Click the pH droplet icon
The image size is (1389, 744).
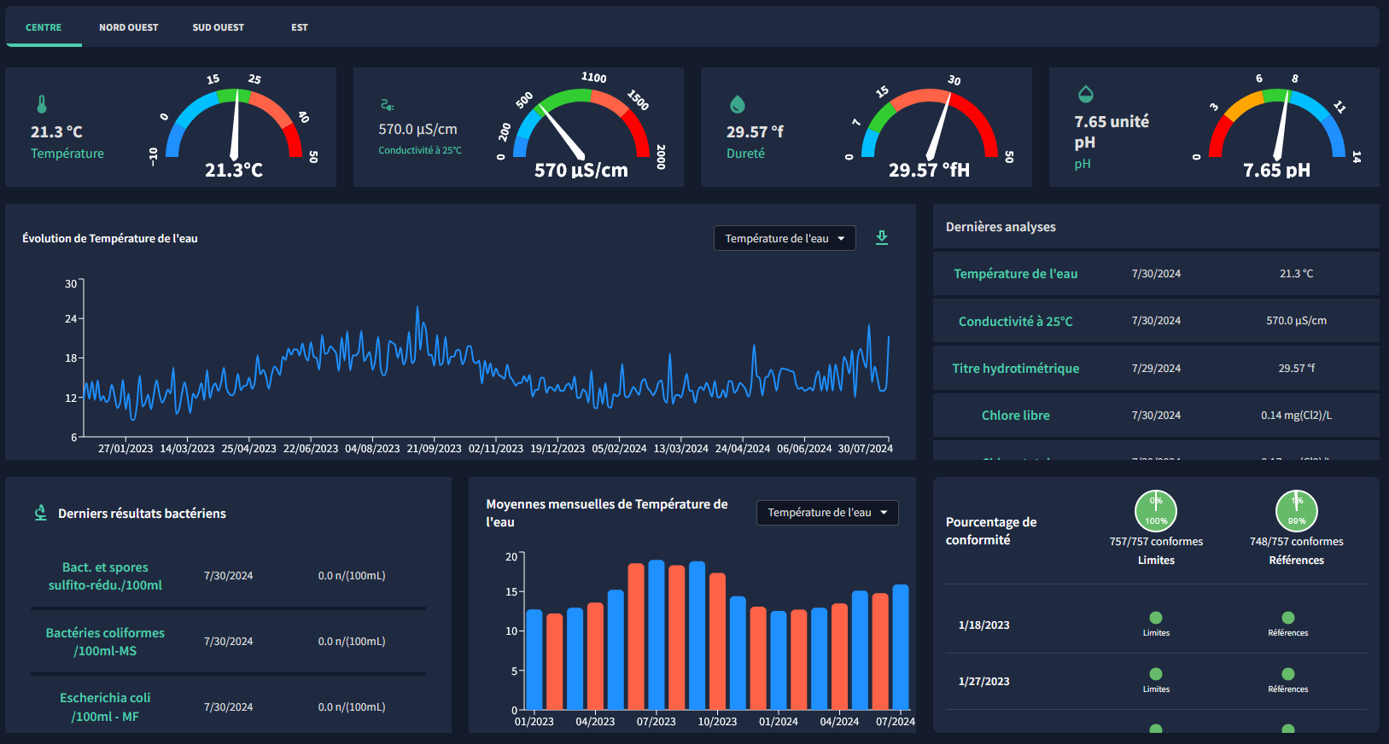click(x=1085, y=94)
